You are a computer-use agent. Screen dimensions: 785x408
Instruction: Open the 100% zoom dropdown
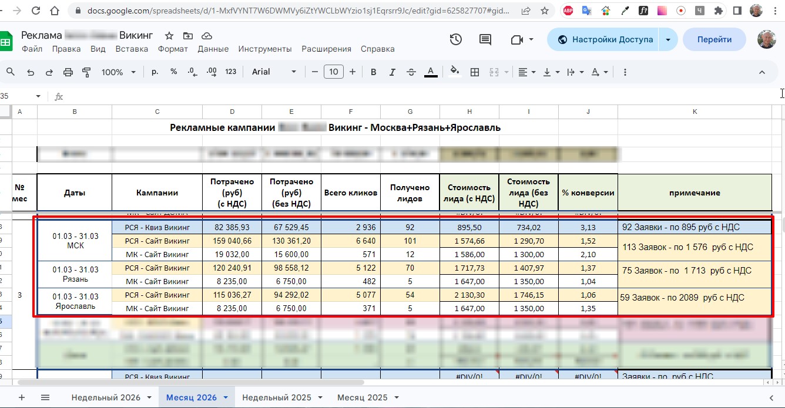(118, 72)
